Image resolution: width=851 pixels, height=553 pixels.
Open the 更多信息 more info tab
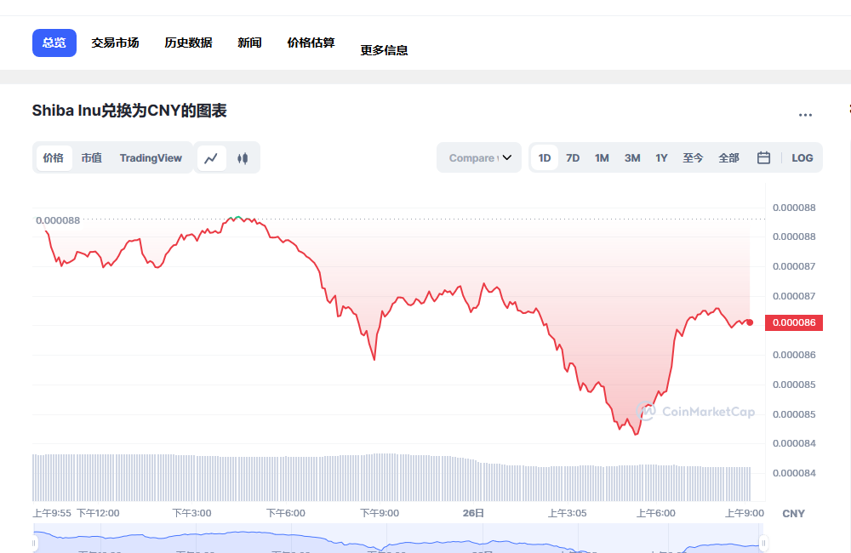coord(385,50)
